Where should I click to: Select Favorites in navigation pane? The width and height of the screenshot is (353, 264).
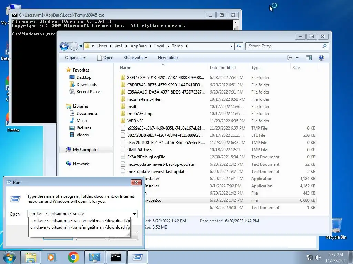pyautogui.click(x=78, y=70)
